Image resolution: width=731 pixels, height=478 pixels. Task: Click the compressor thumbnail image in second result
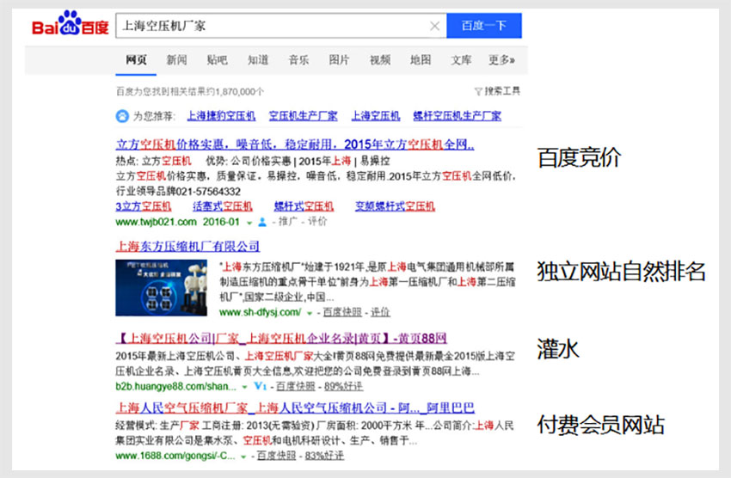coord(163,287)
